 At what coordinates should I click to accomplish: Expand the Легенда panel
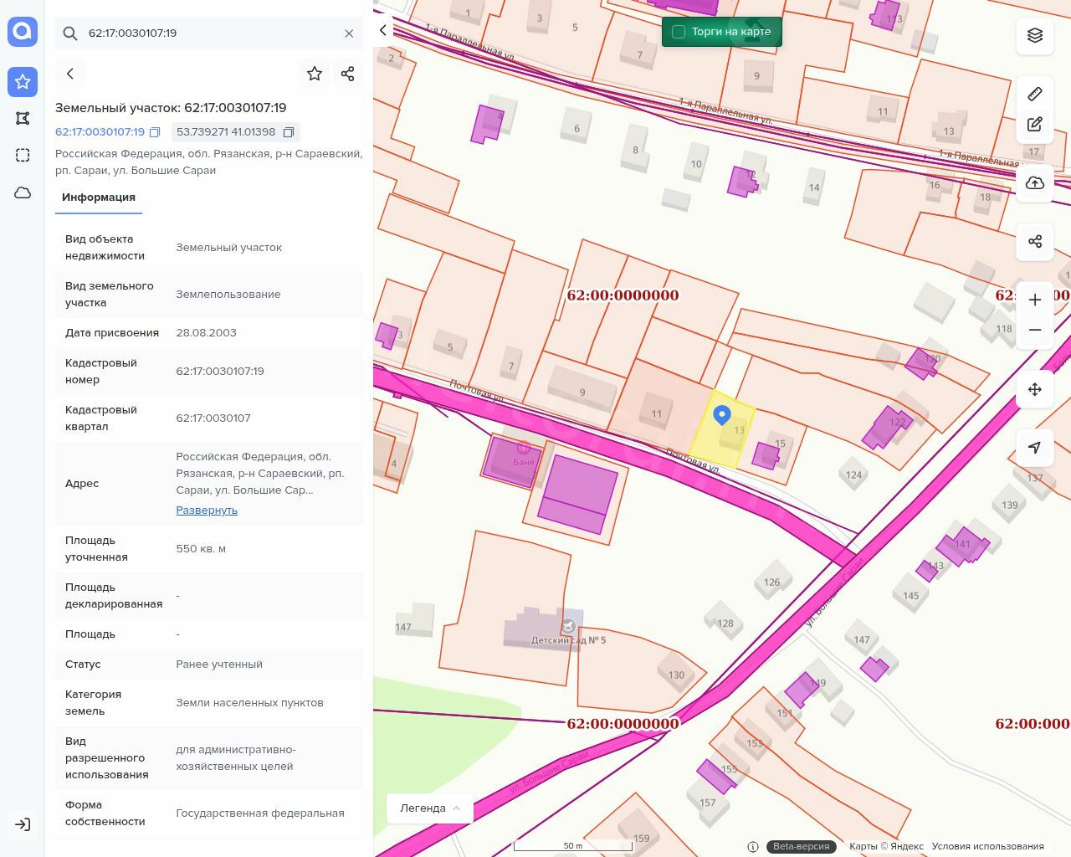(x=430, y=808)
